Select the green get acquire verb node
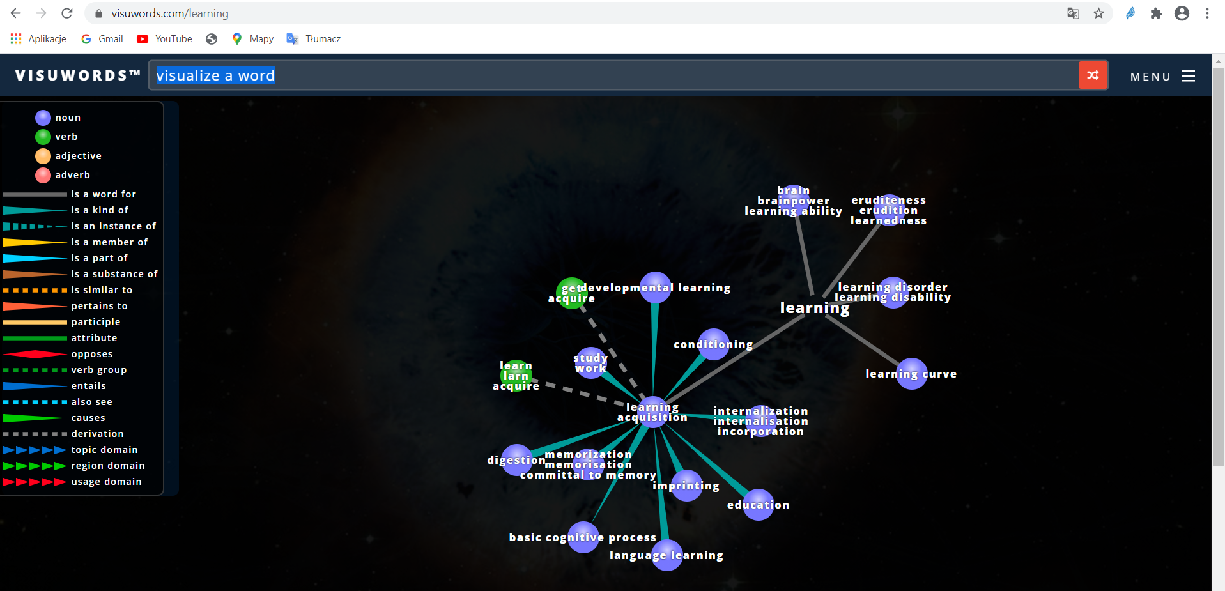The image size is (1225, 591). tap(571, 293)
